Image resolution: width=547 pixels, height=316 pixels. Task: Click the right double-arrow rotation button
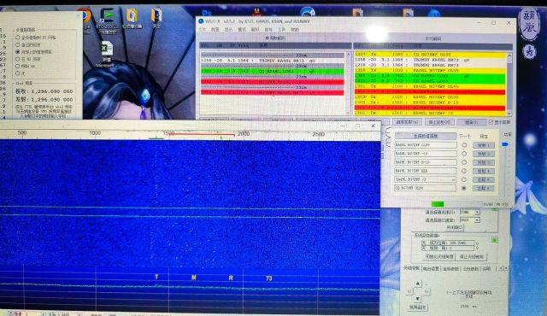pyautogui.click(x=426, y=291)
